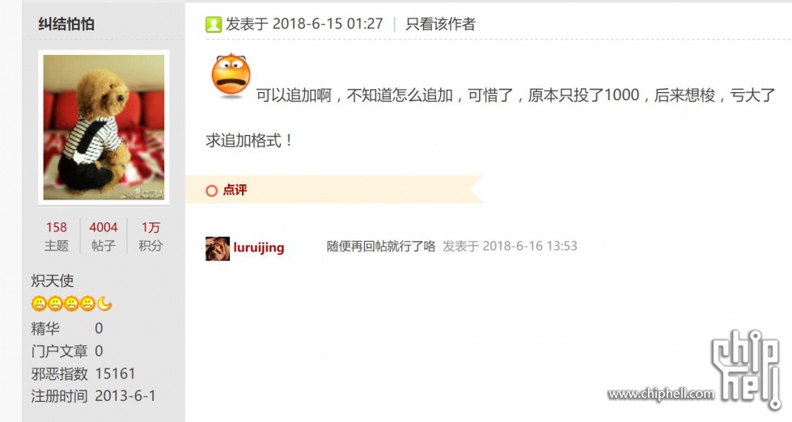The image size is (792, 422).
Task: Click the 邪恶指数 15161 stat line
Action: click(83, 373)
